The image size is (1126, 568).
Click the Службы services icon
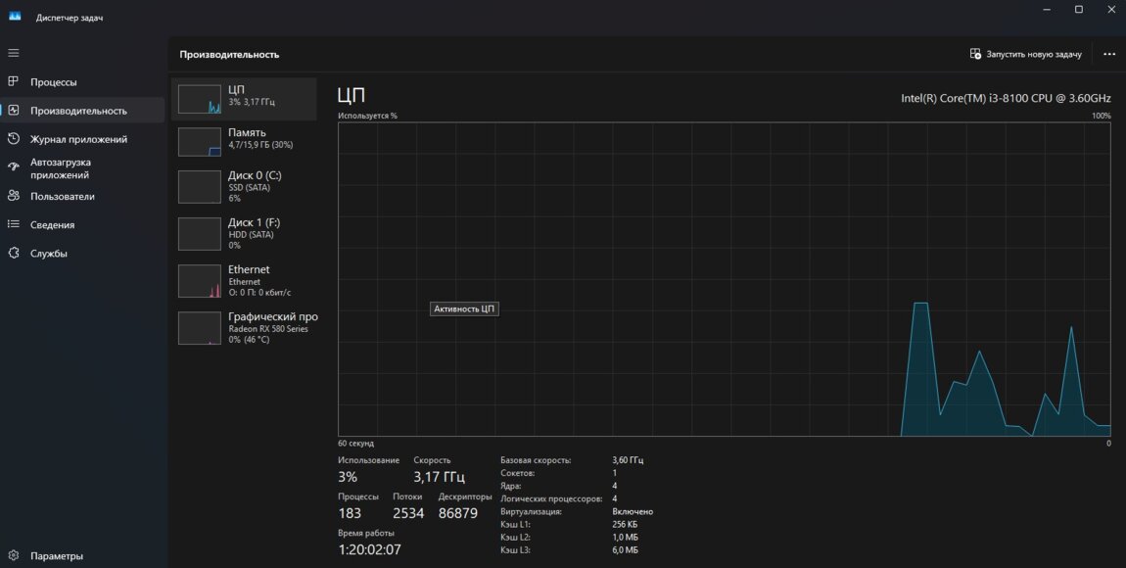[14, 253]
